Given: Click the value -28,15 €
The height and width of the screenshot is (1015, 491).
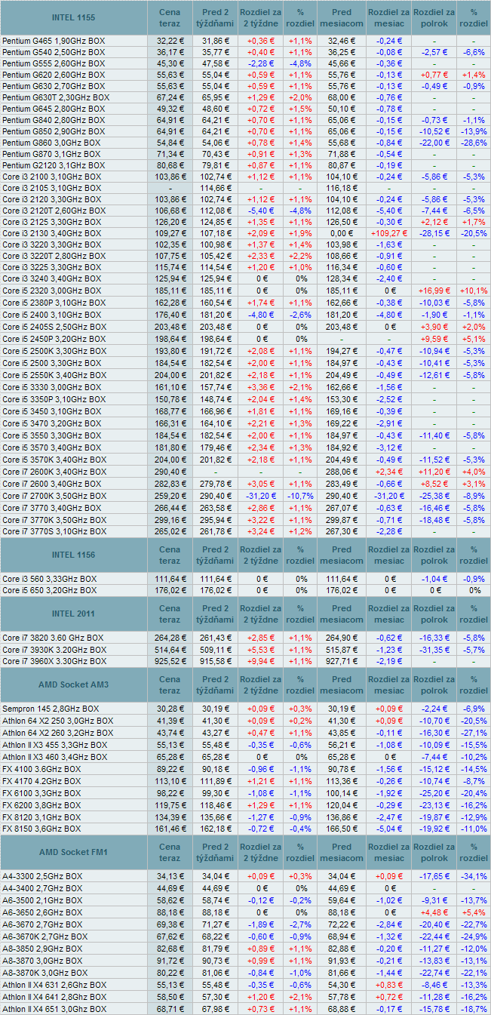Looking at the screenshot, I should pos(434,233).
